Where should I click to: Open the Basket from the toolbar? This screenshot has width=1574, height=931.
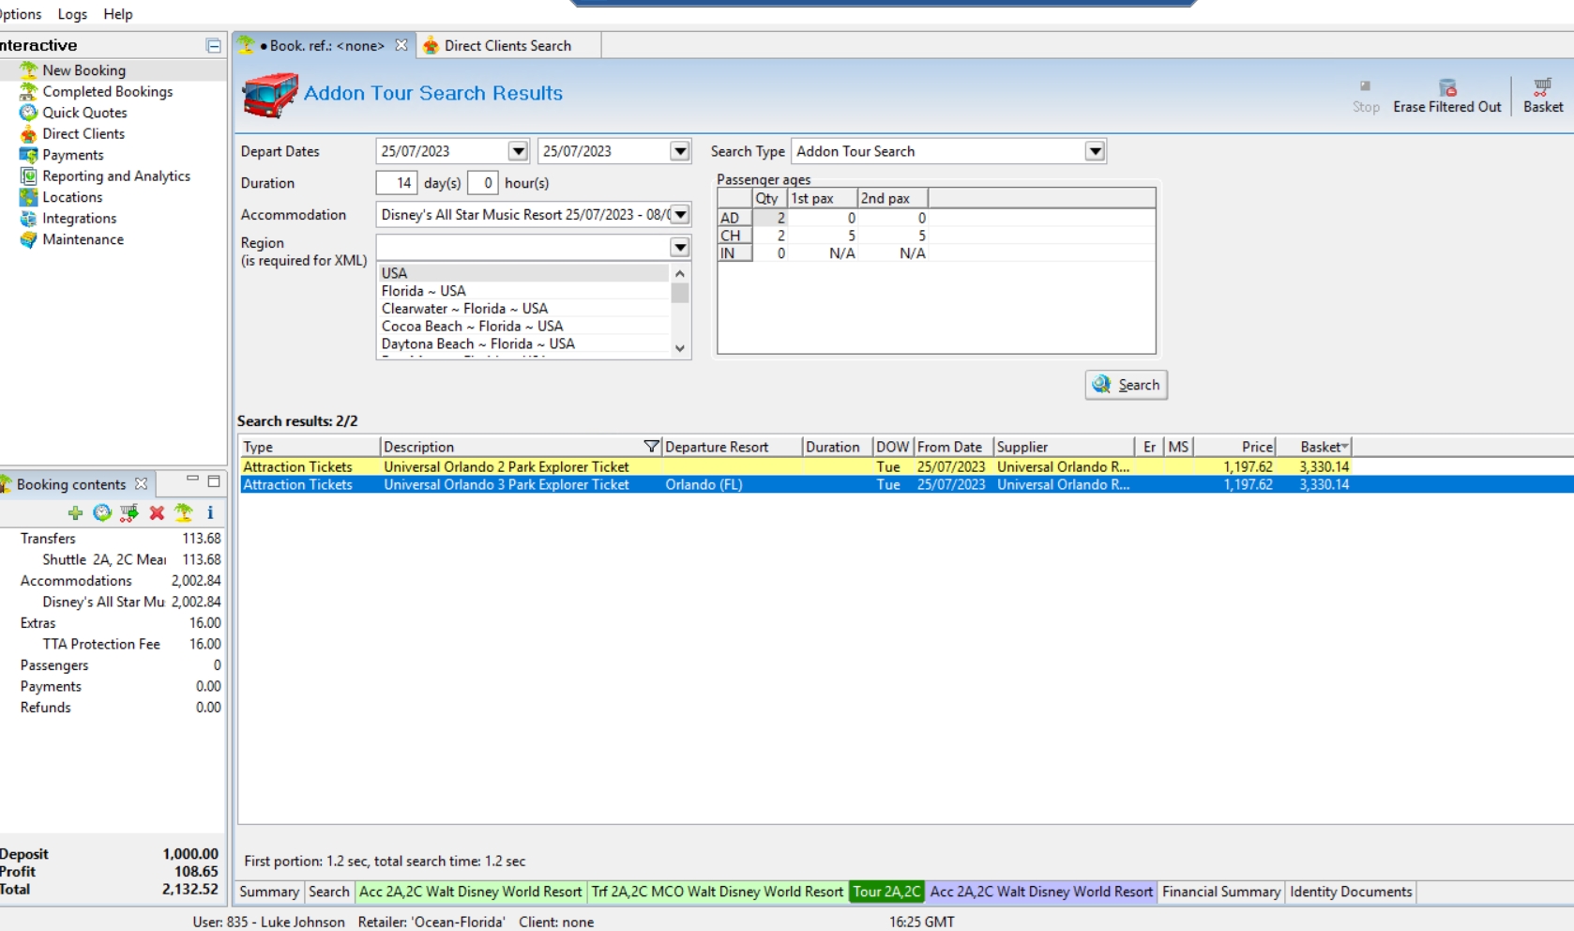coord(1543,95)
